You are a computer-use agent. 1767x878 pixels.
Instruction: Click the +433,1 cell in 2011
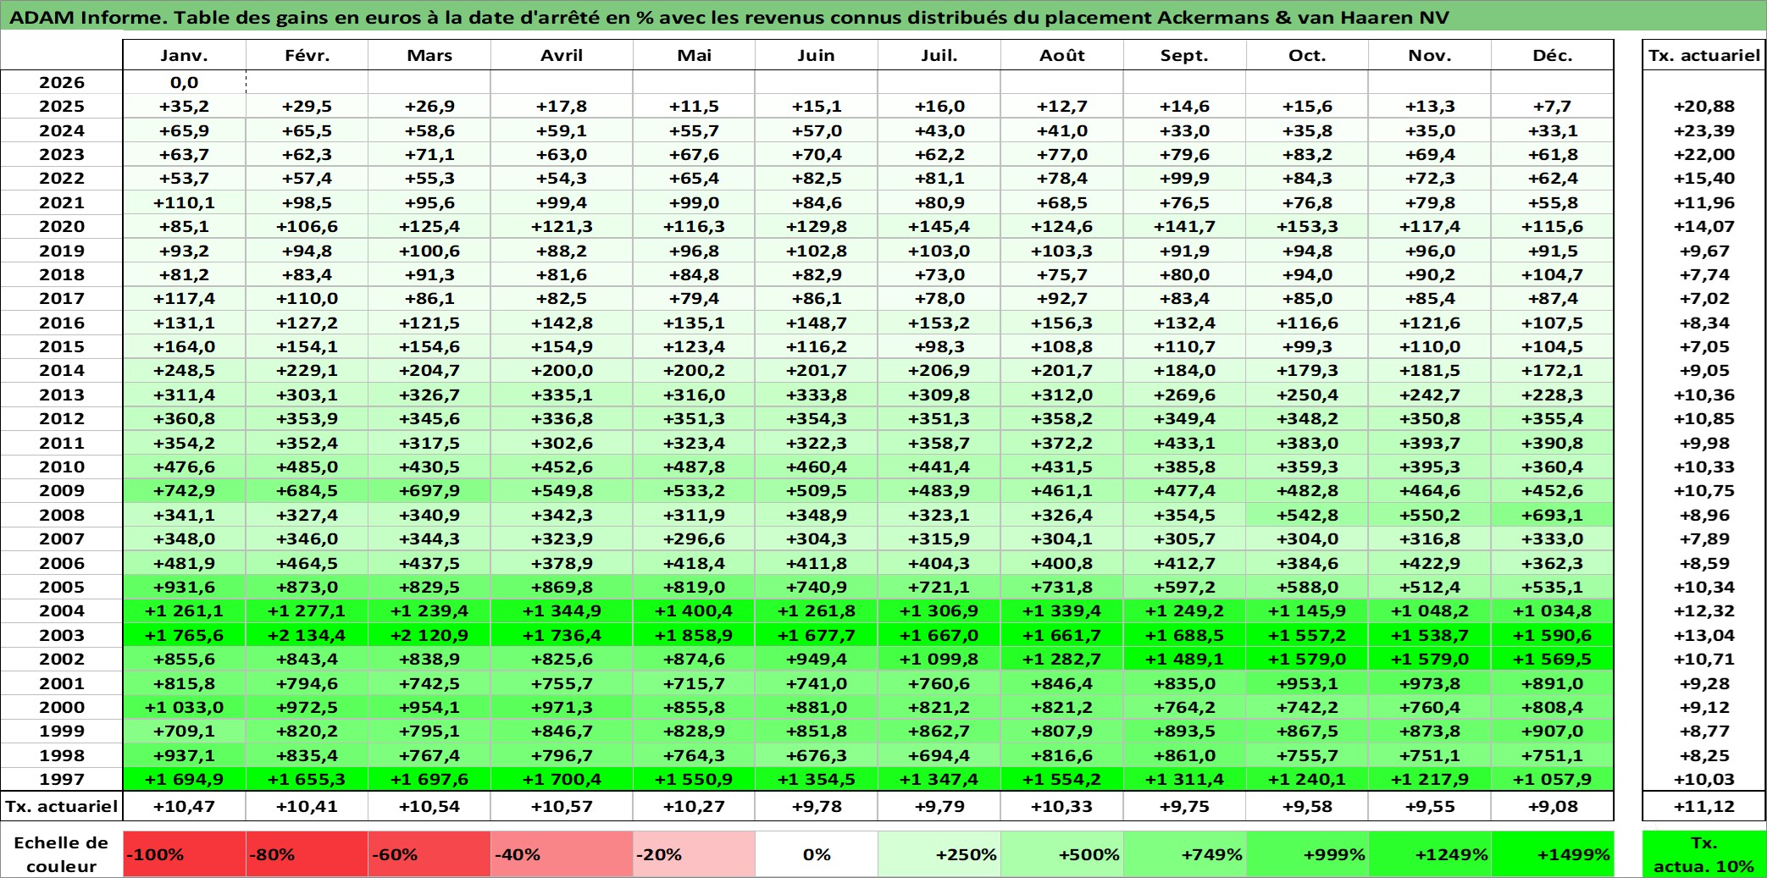point(1184,443)
